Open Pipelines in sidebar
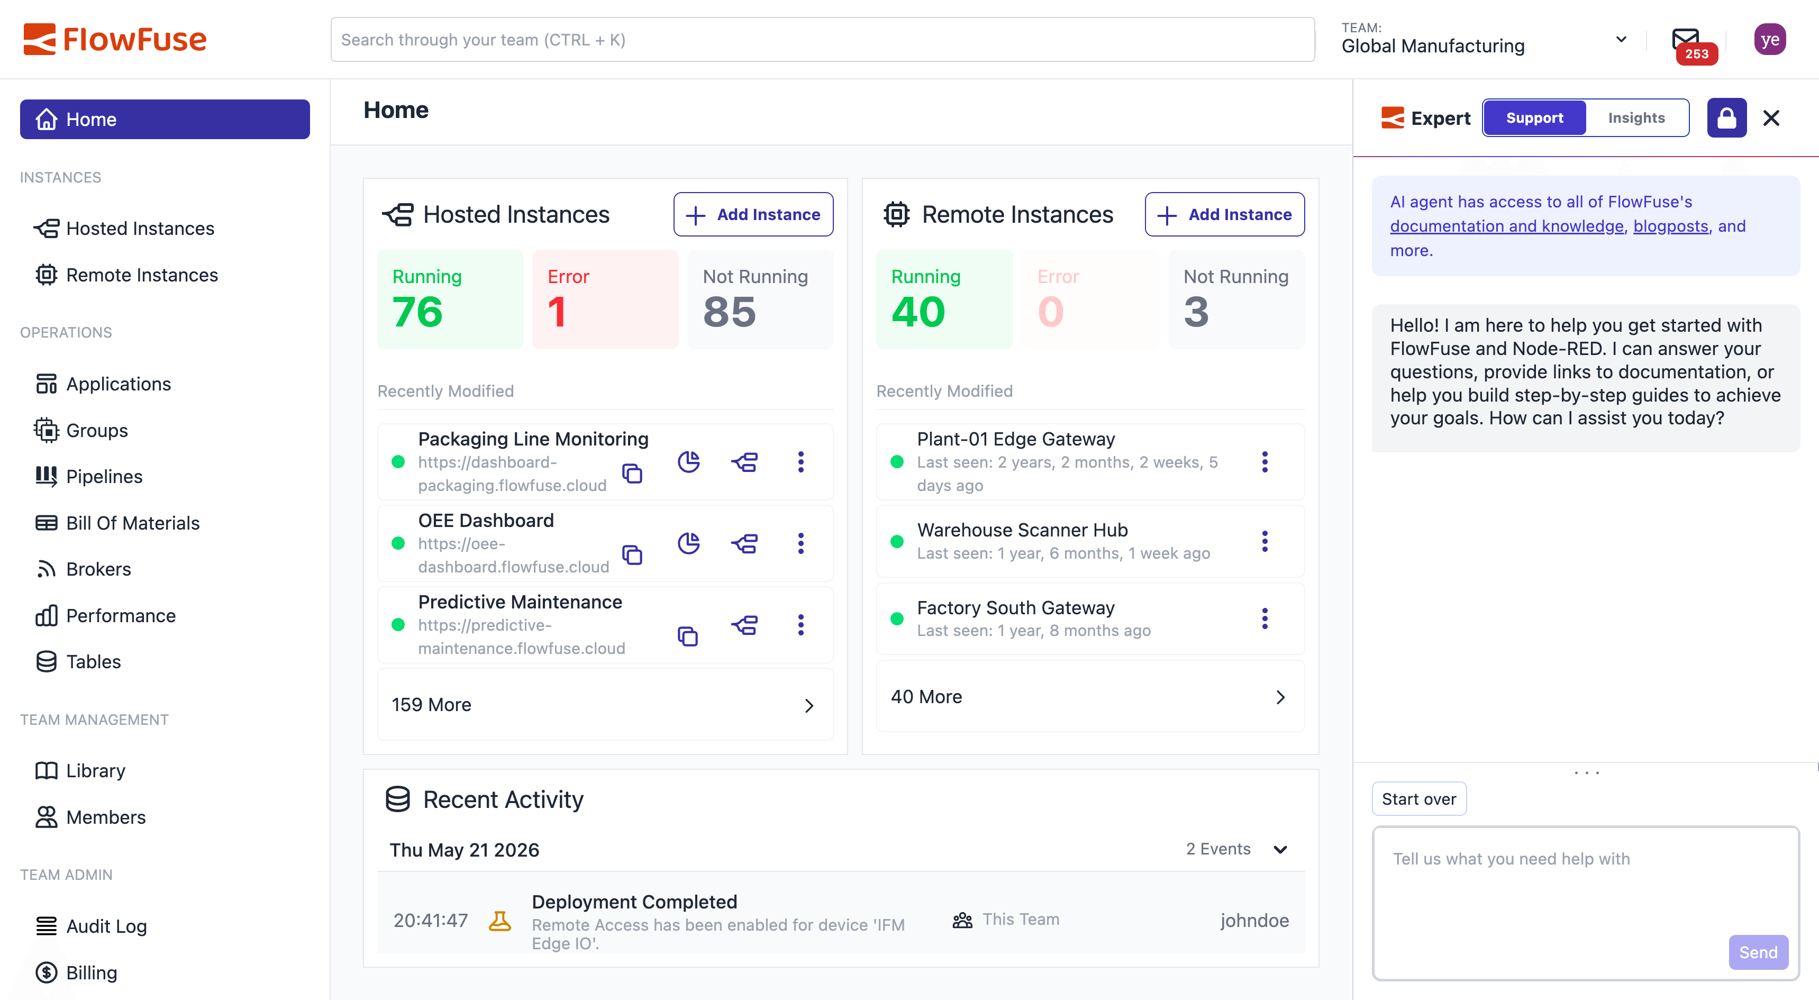 (165, 477)
